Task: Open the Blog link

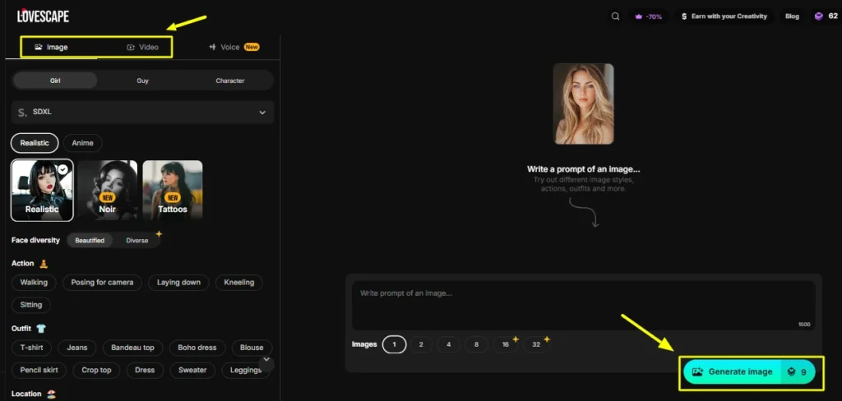Action: 792,16
